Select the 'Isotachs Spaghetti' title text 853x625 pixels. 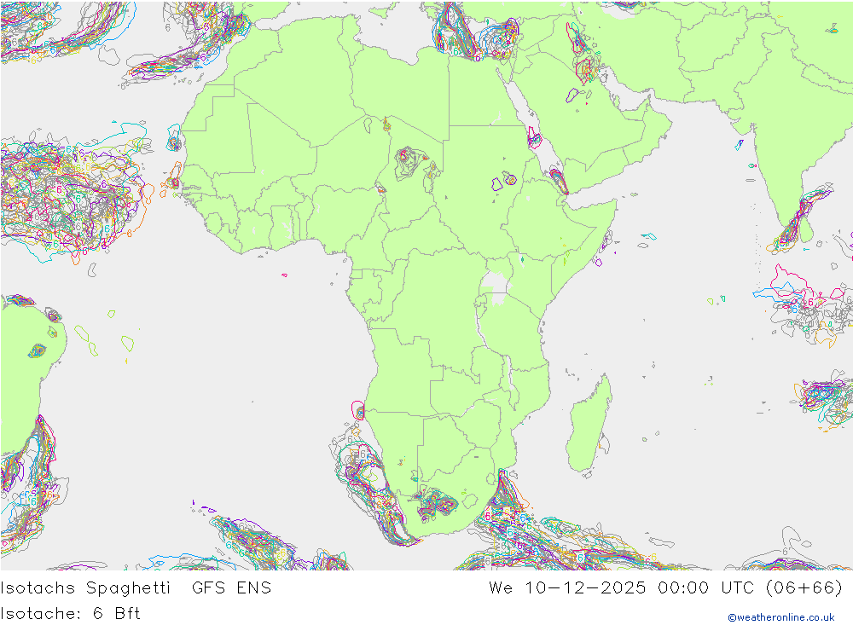85,588
